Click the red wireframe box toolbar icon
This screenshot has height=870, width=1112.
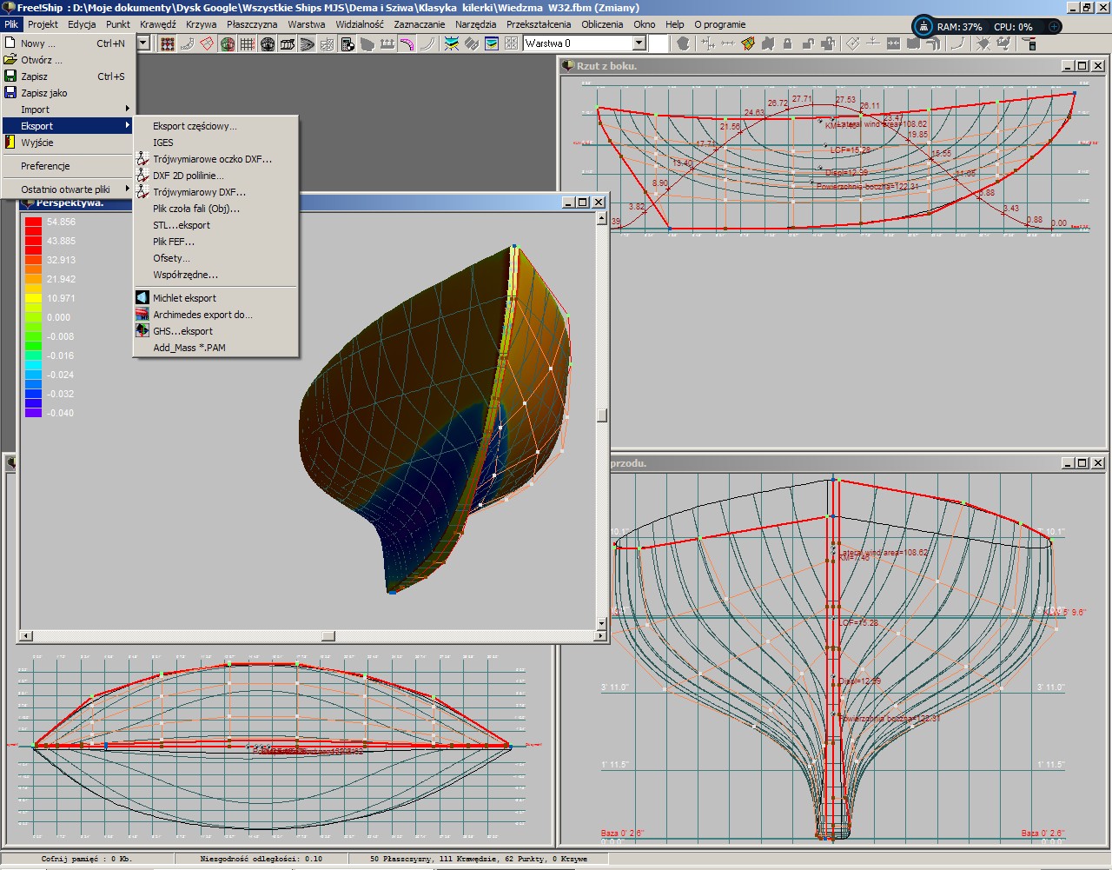(207, 43)
